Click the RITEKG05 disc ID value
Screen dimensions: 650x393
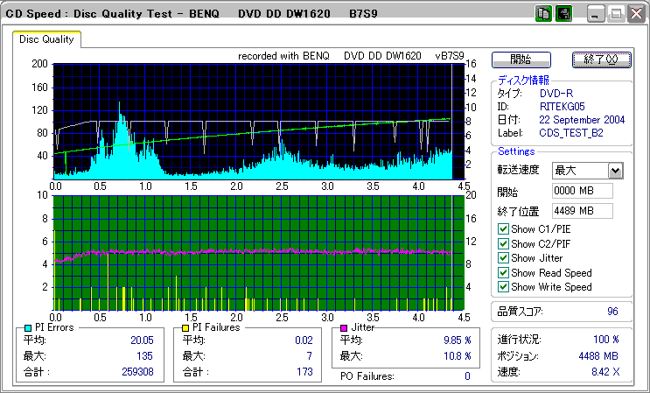563,107
